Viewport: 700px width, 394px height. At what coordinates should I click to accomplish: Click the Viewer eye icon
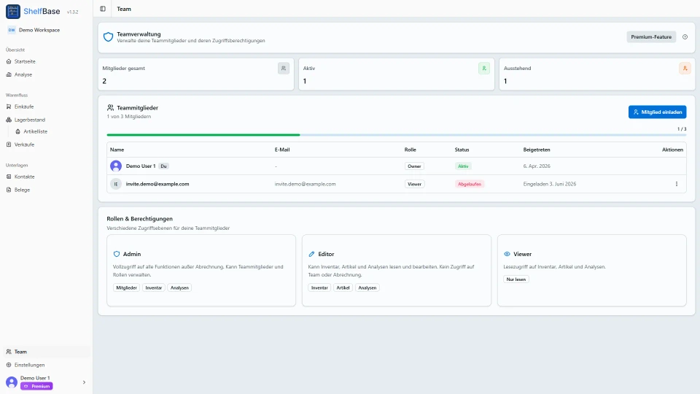[x=507, y=254]
